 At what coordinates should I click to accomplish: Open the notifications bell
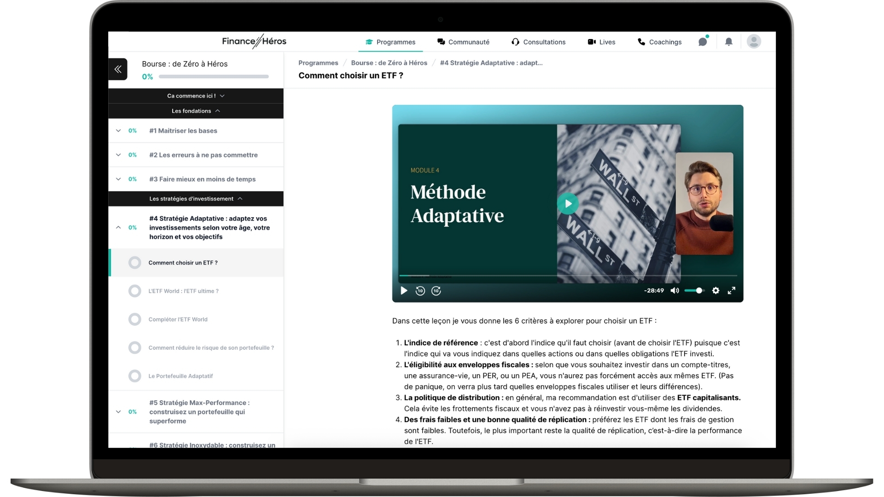tap(728, 41)
